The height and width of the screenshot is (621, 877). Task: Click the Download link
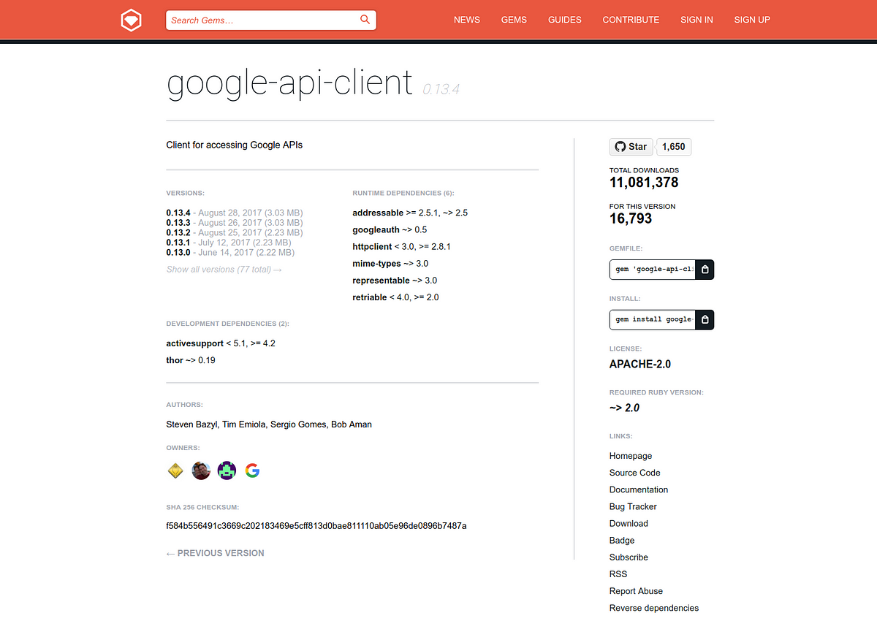click(629, 523)
